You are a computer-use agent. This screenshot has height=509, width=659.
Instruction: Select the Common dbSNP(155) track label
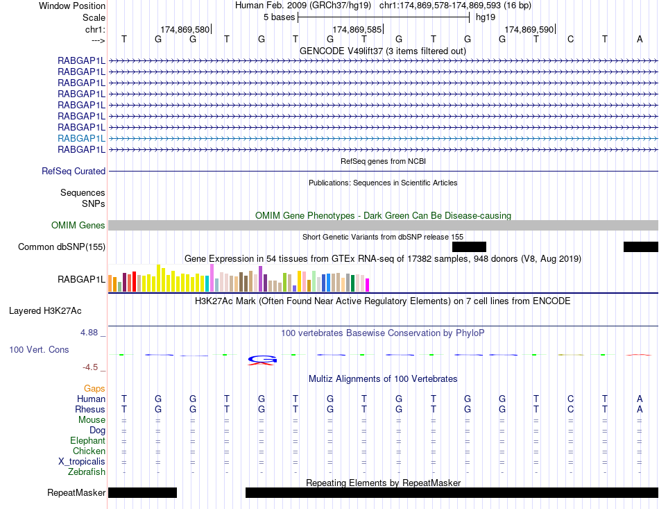pyautogui.click(x=62, y=247)
